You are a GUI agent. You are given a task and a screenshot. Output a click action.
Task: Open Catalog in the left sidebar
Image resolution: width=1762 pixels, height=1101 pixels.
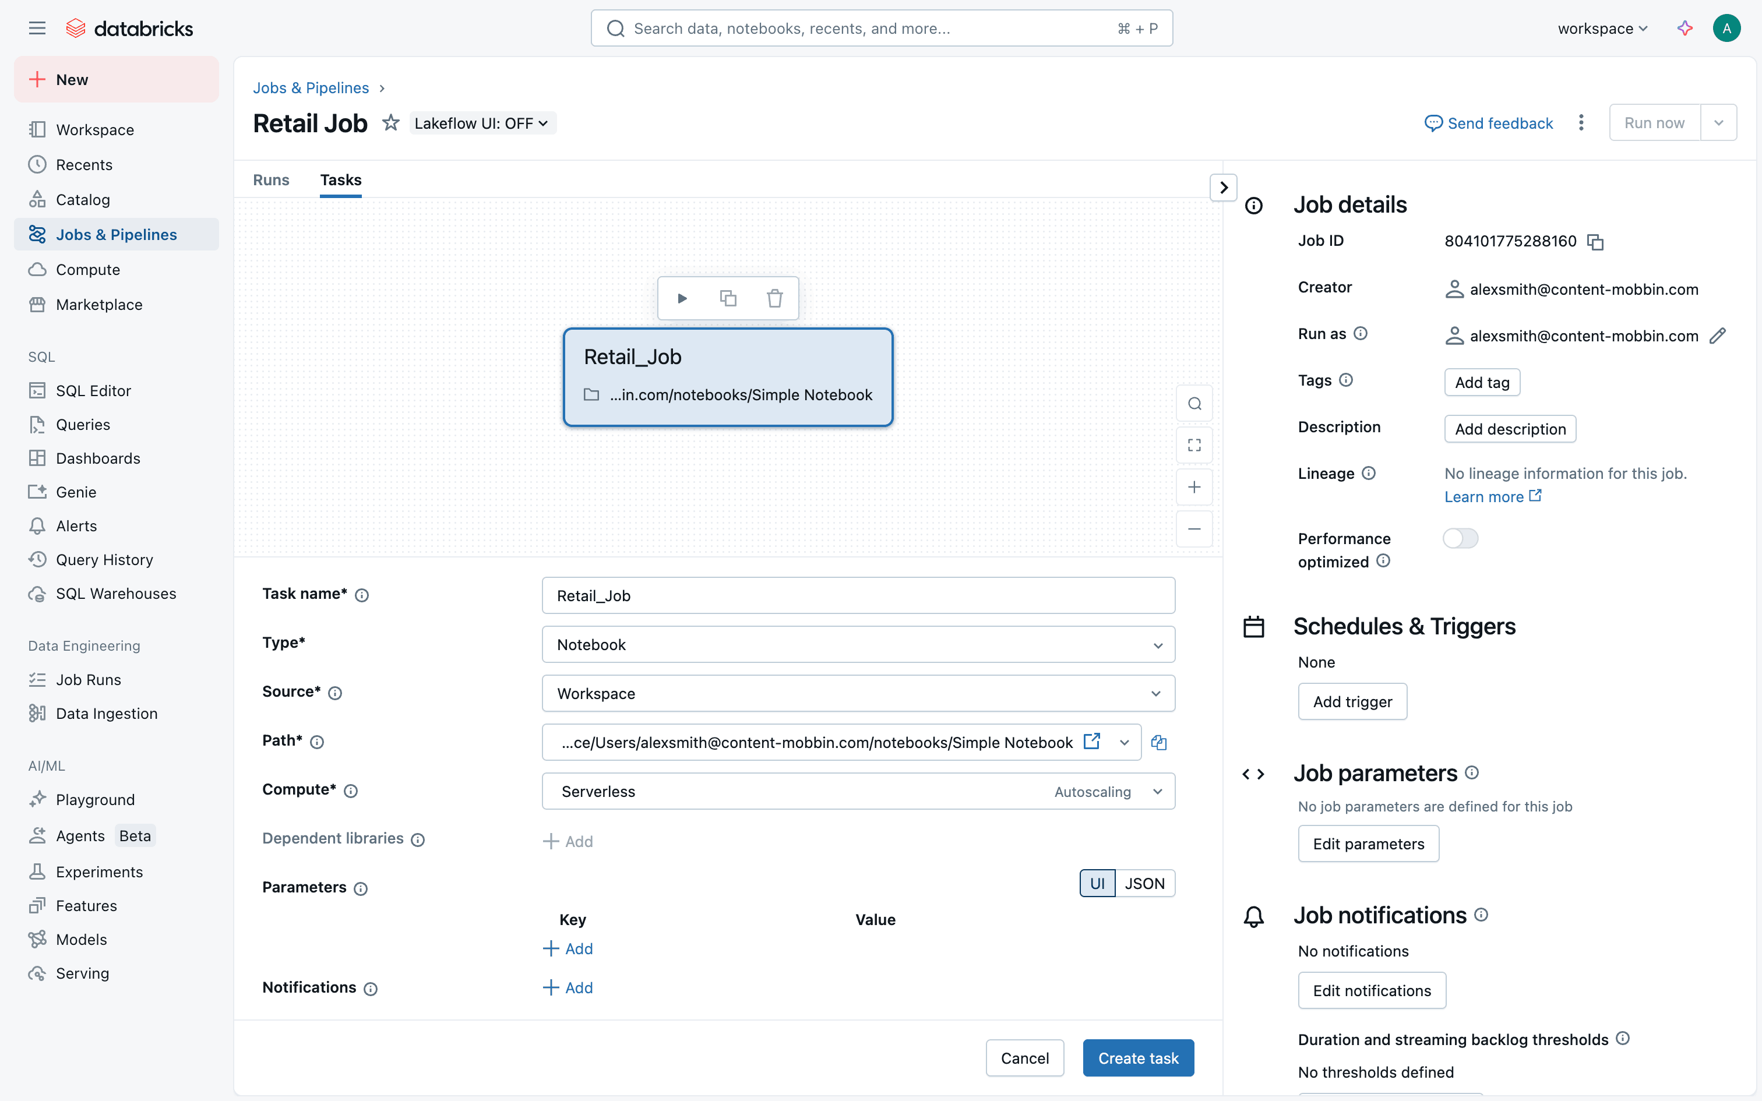83,199
